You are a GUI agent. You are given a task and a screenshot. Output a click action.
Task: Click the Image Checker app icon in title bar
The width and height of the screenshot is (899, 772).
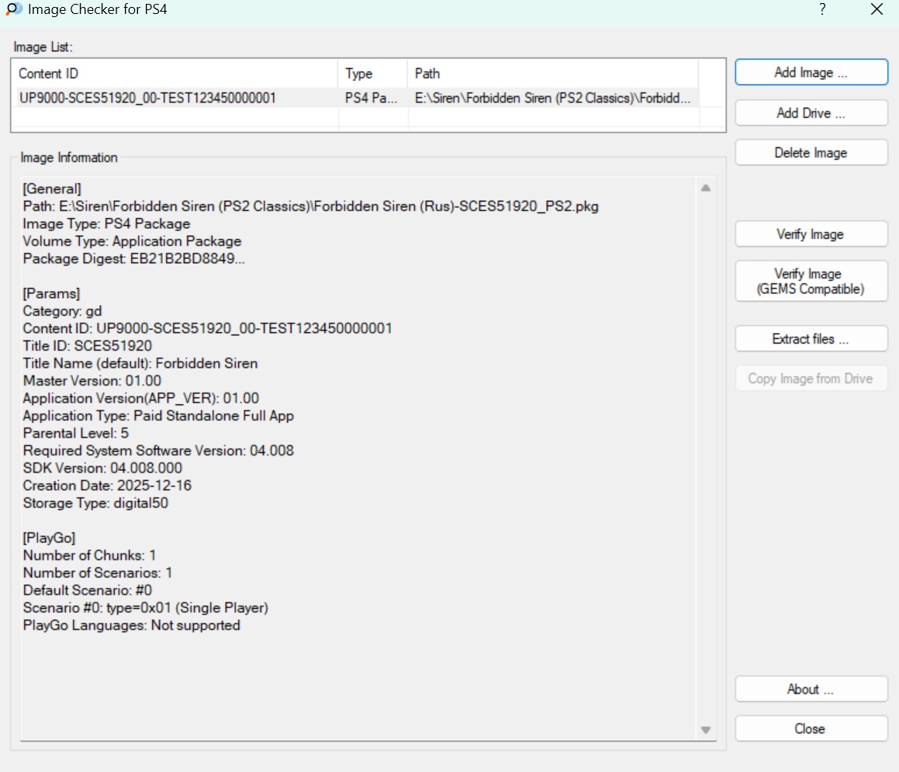coord(13,10)
